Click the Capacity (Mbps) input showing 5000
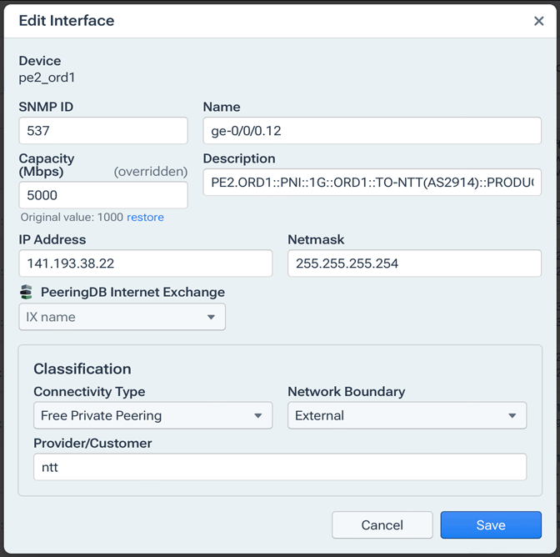The height and width of the screenshot is (557, 560). click(x=103, y=195)
